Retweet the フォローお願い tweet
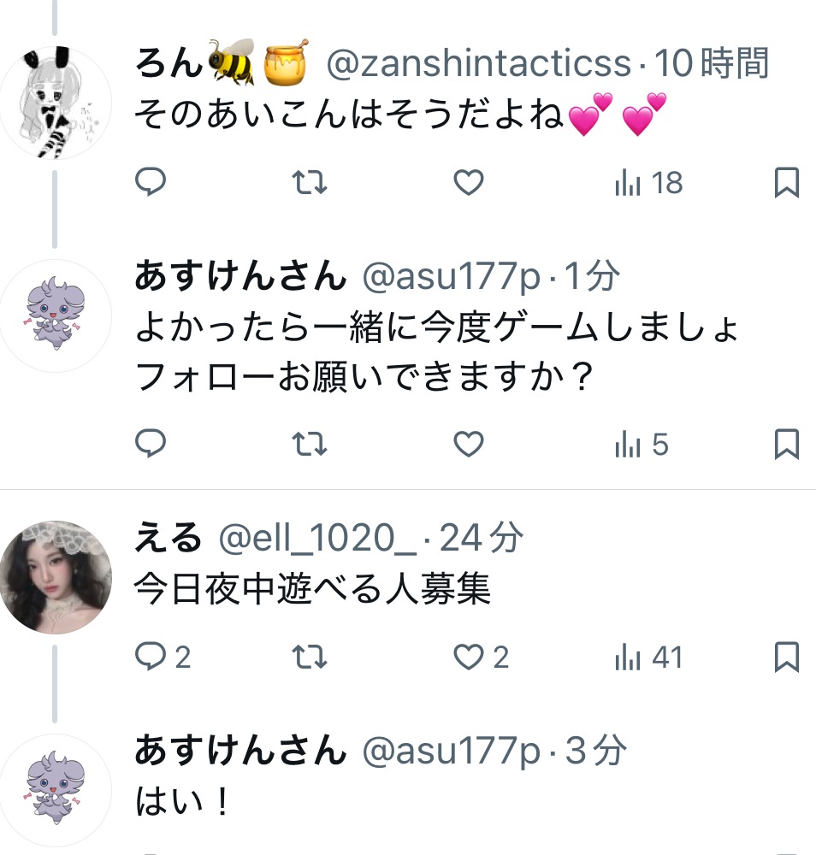 310,443
